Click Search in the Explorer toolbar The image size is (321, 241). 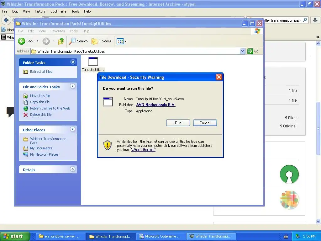(78, 41)
